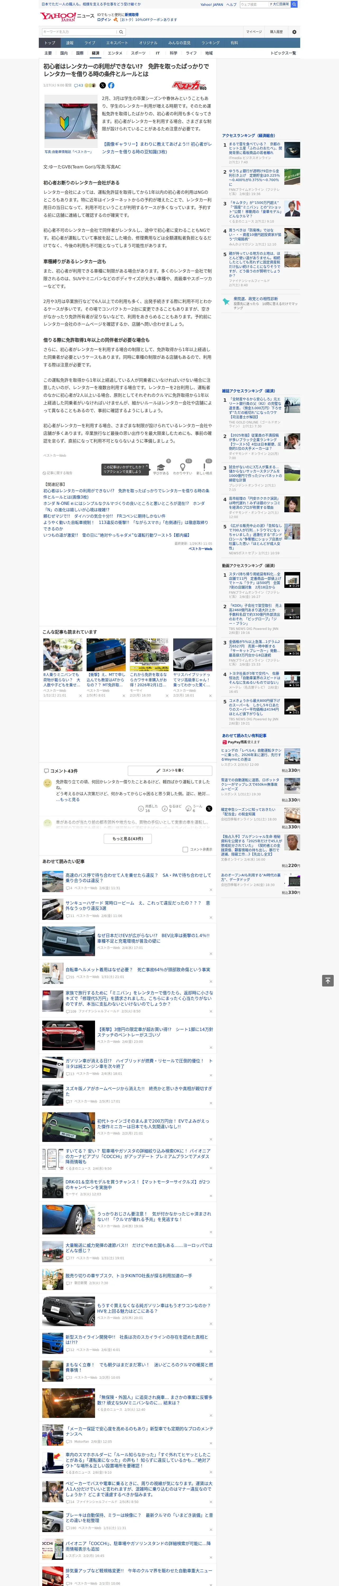Viewport: 339px width, 1586px height.
Task: Click the コメントを書く button
Action: [x=170, y=770]
